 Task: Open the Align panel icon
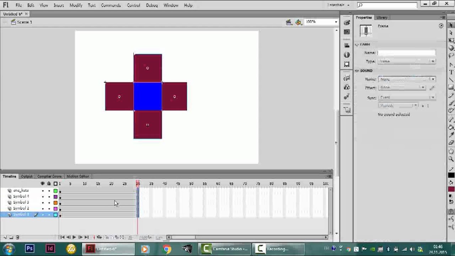[x=347, y=45]
